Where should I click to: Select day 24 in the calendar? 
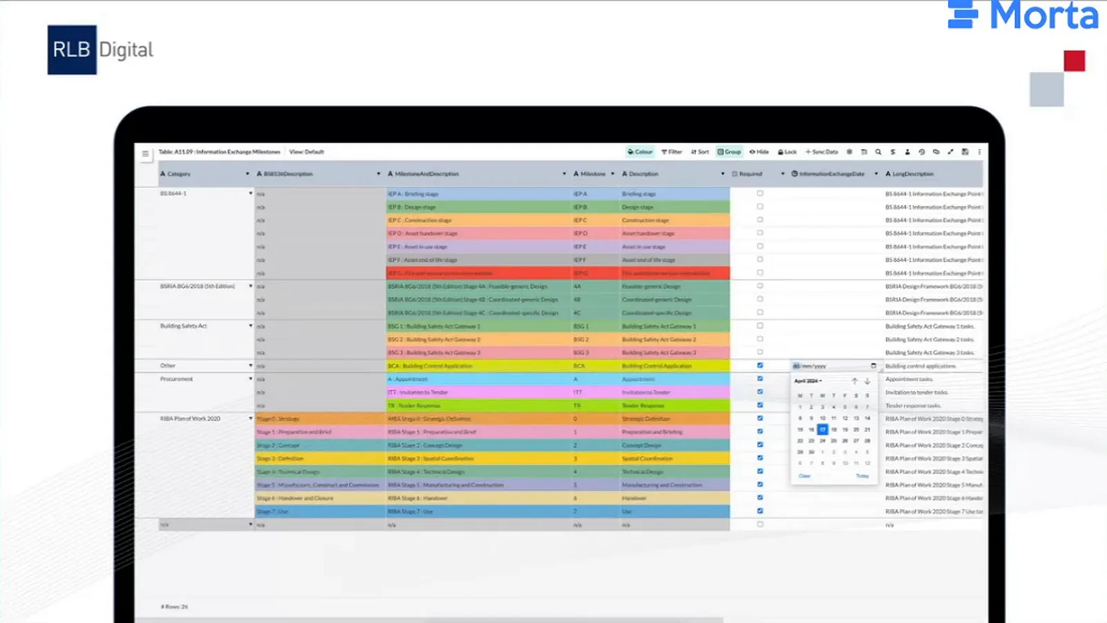tap(823, 441)
